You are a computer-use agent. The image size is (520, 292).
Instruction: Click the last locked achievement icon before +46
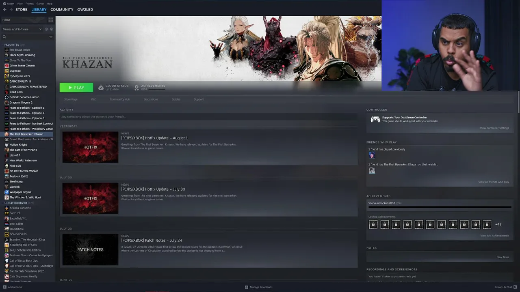[487, 224]
